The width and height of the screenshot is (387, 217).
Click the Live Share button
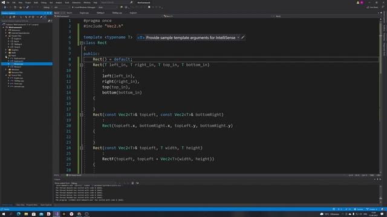click(372, 7)
